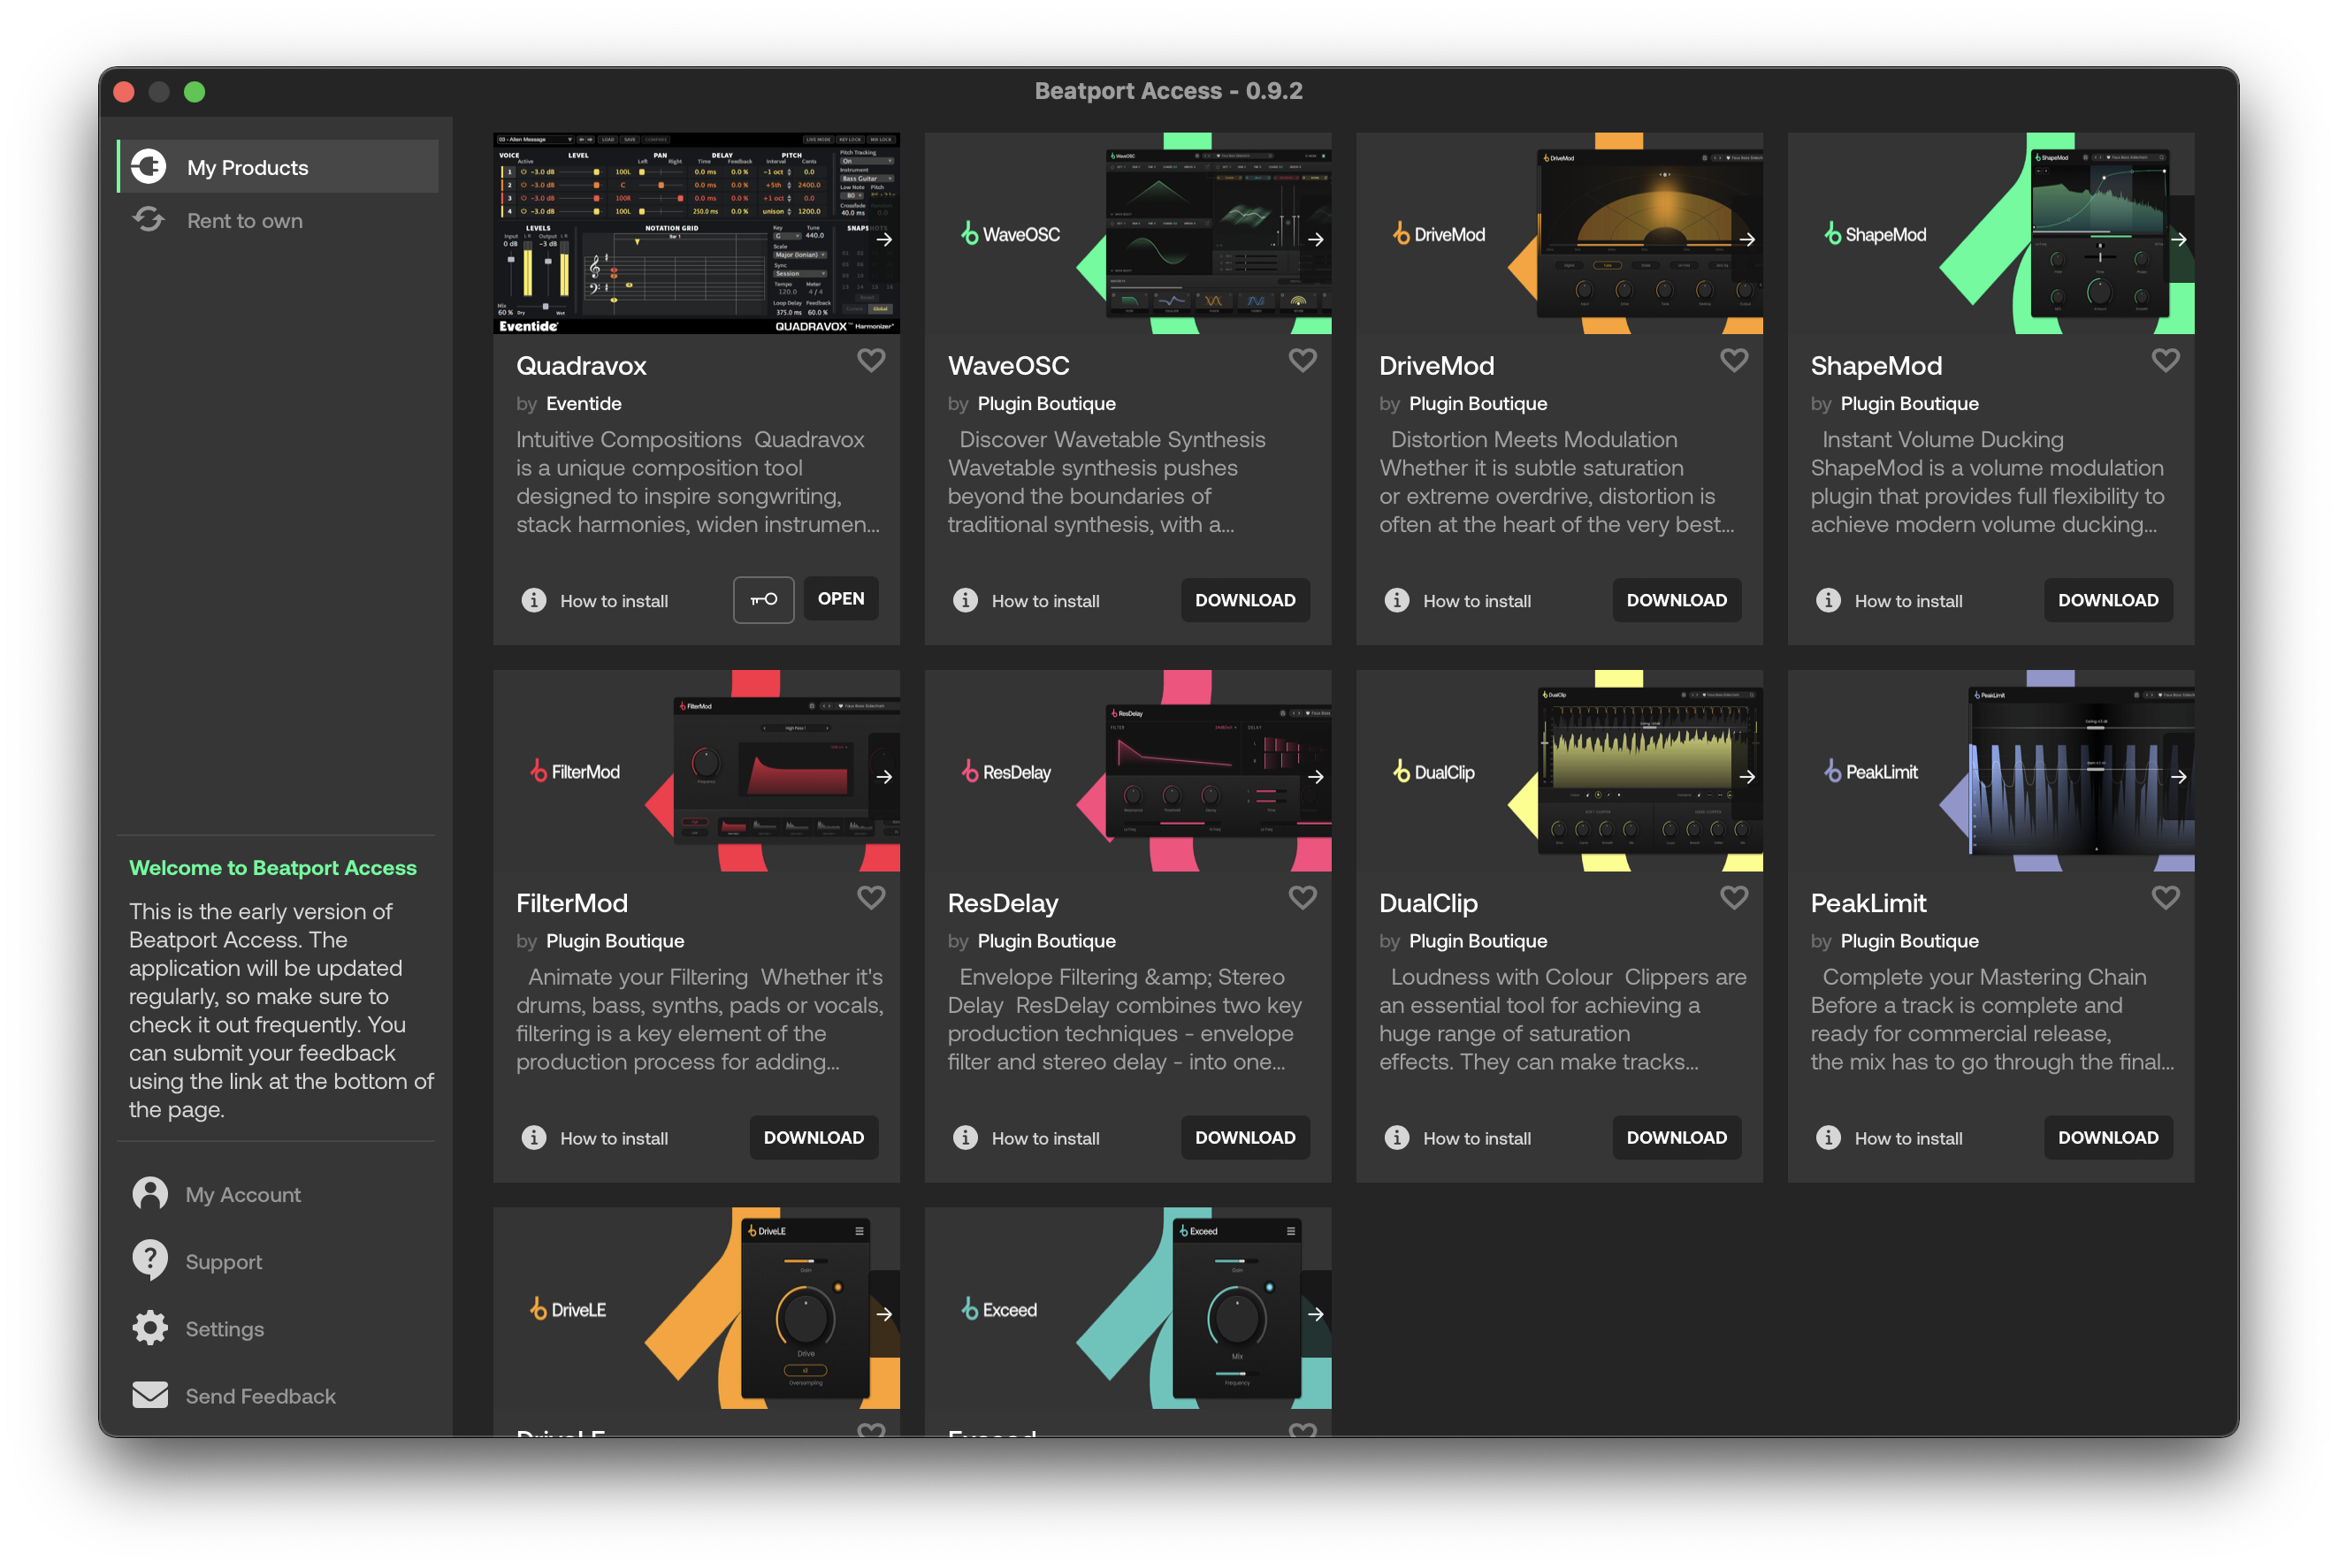Click the Send Feedback envelope icon

(x=150, y=1395)
